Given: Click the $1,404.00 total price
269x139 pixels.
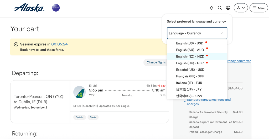Looking at the screenshot, I should click(x=235, y=88).
